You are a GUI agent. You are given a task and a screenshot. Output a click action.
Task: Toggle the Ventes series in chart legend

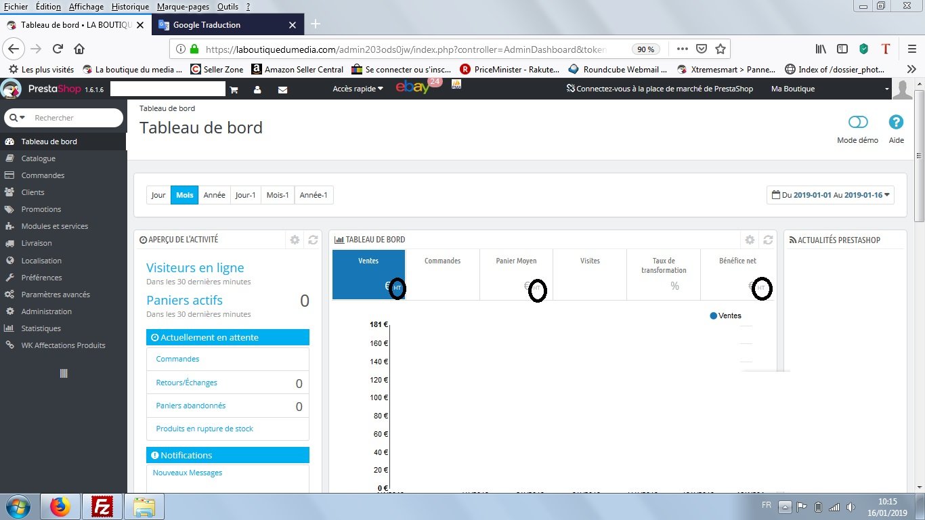click(725, 316)
